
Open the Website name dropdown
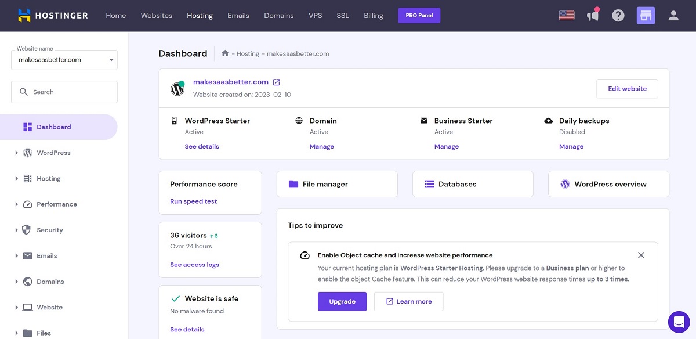coord(64,60)
